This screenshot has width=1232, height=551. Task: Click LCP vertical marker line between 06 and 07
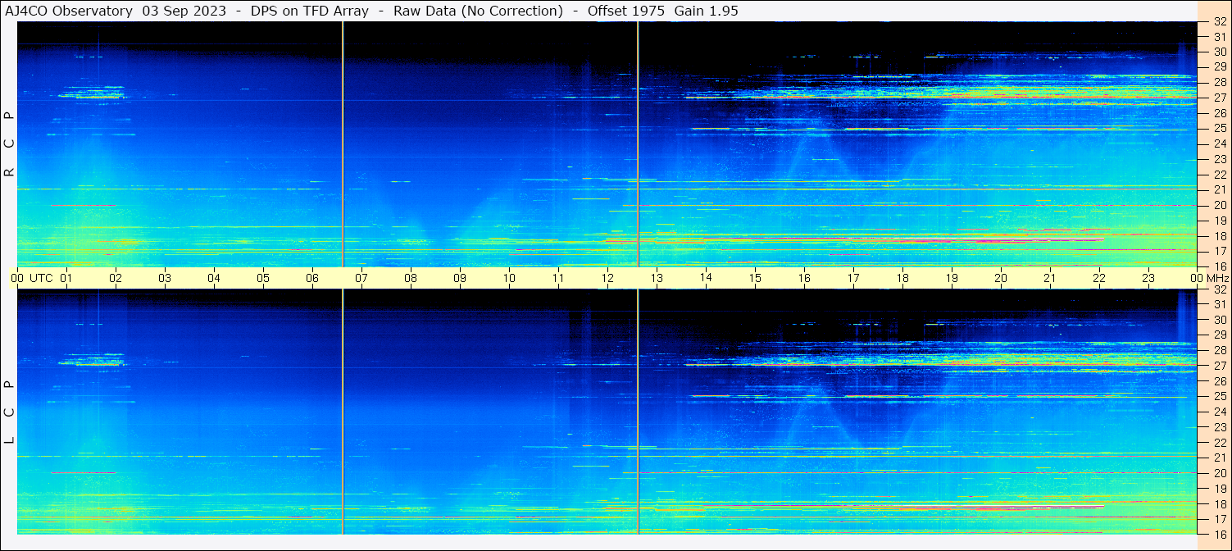pos(343,412)
